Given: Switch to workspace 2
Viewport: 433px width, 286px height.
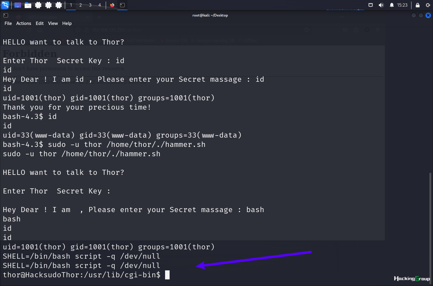Looking at the screenshot, I should coord(81,5).
